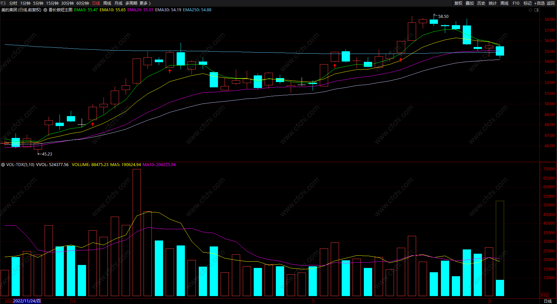
Task: Click the 标记 mark button
Action: tap(528, 3)
